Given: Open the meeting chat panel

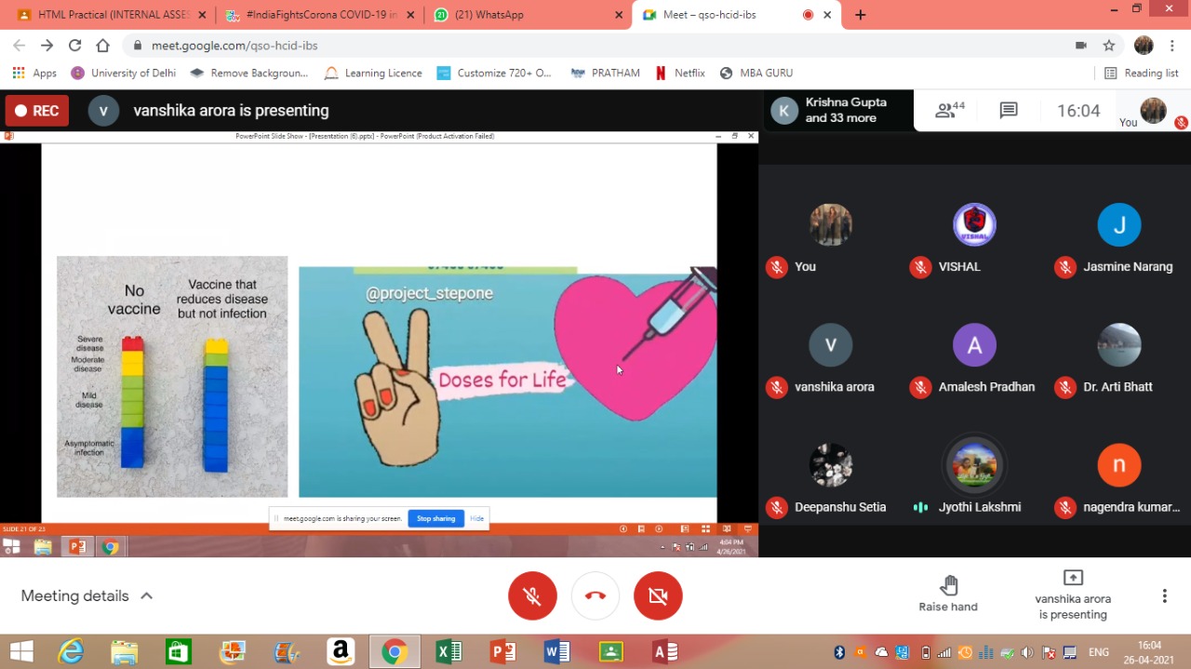Looking at the screenshot, I should click(1009, 111).
